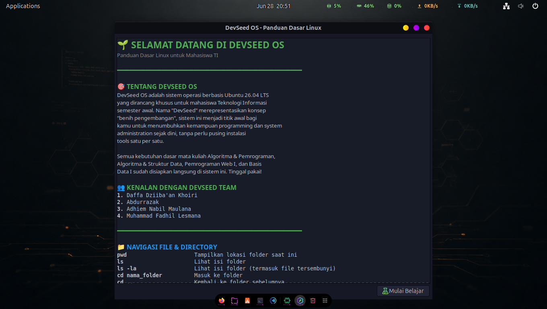
Task: Open the wired network status icon
Action: 506,6
